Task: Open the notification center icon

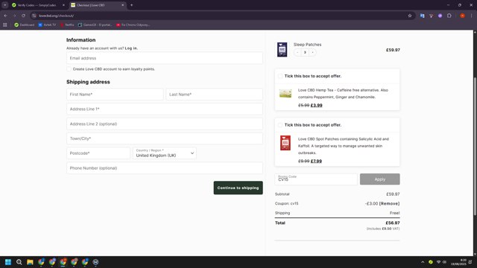Action: tap(471, 262)
